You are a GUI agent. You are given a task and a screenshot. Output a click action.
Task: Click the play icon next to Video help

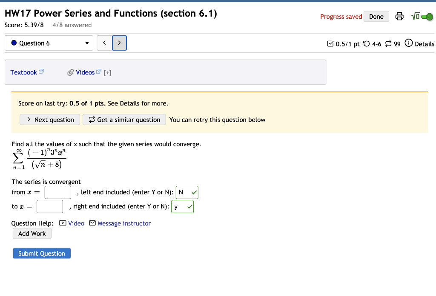tap(62, 223)
